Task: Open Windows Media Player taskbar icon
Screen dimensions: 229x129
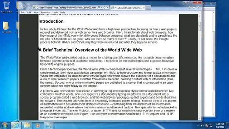Action: coord(38,125)
